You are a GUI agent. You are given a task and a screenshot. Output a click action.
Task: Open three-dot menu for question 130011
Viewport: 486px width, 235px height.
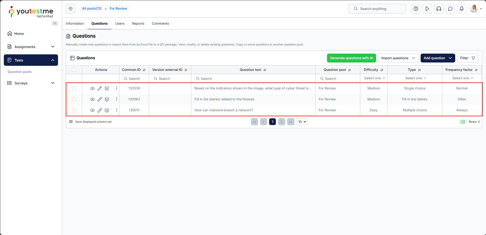(x=117, y=110)
